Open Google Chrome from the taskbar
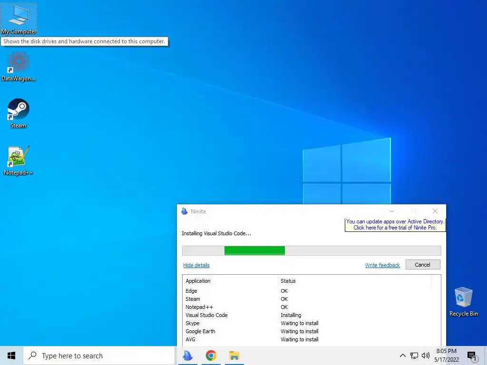487x365 pixels. [x=211, y=355]
